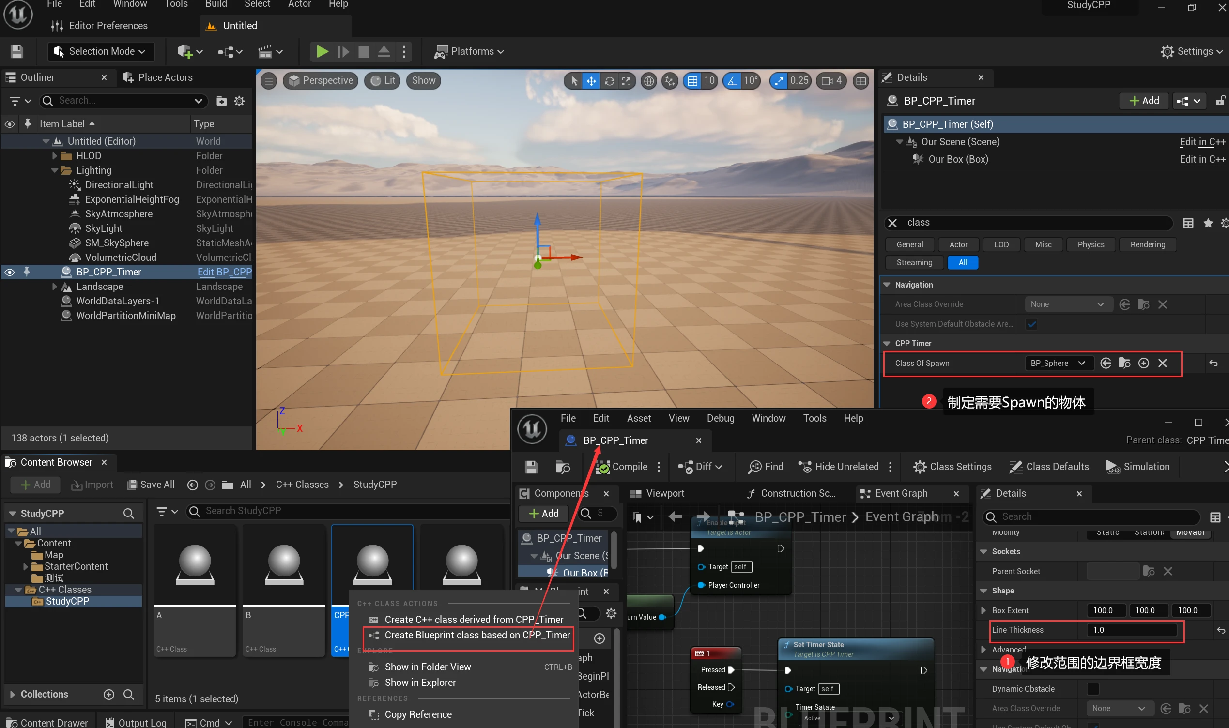Toggle grid snapping icon in viewport
This screenshot has height=728, width=1229.
click(692, 81)
